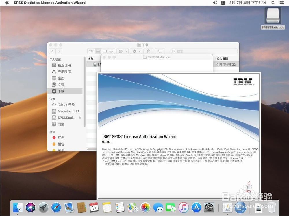Click the SPSS Statistics License Activation Wizard menu title
Screen dimensions: 289x216
click(x=49, y=3)
